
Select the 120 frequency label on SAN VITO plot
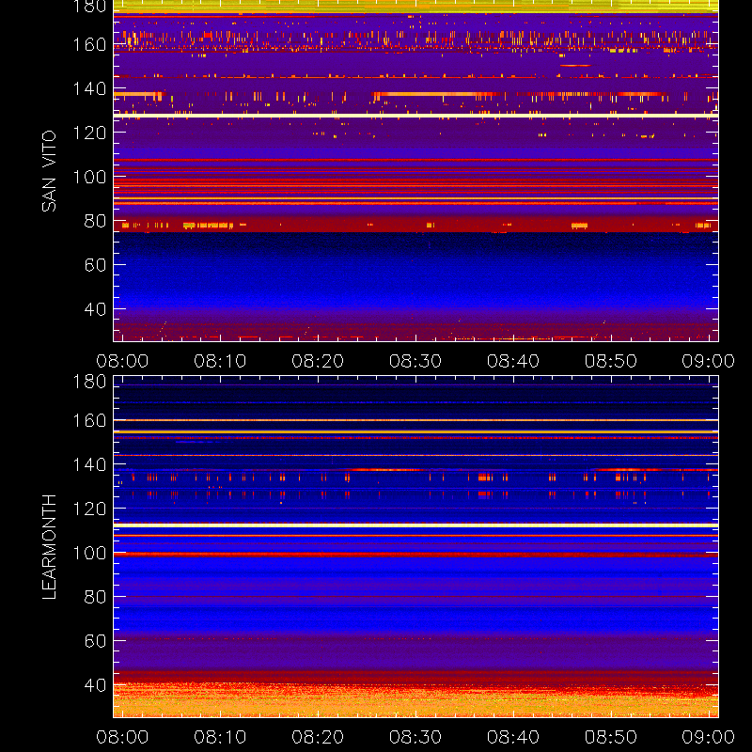click(89, 133)
